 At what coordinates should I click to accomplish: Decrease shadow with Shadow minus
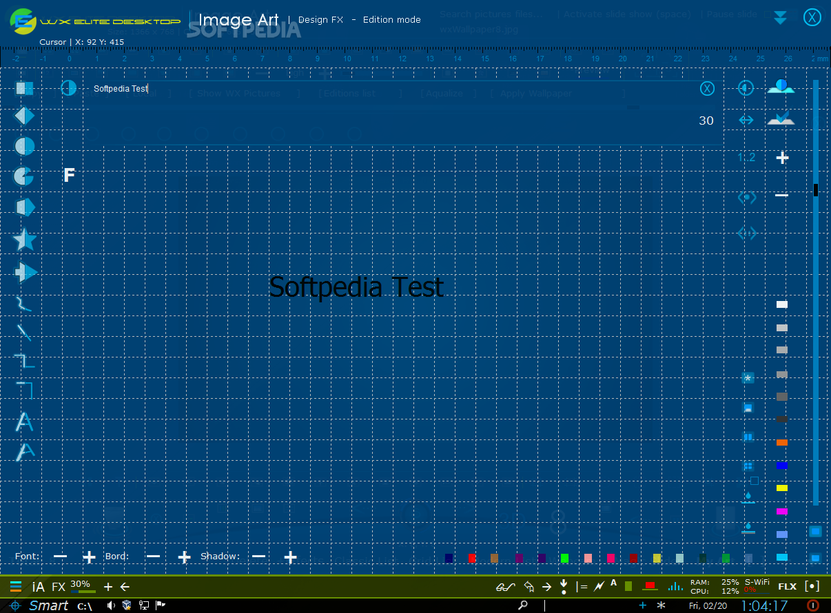click(258, 557)
